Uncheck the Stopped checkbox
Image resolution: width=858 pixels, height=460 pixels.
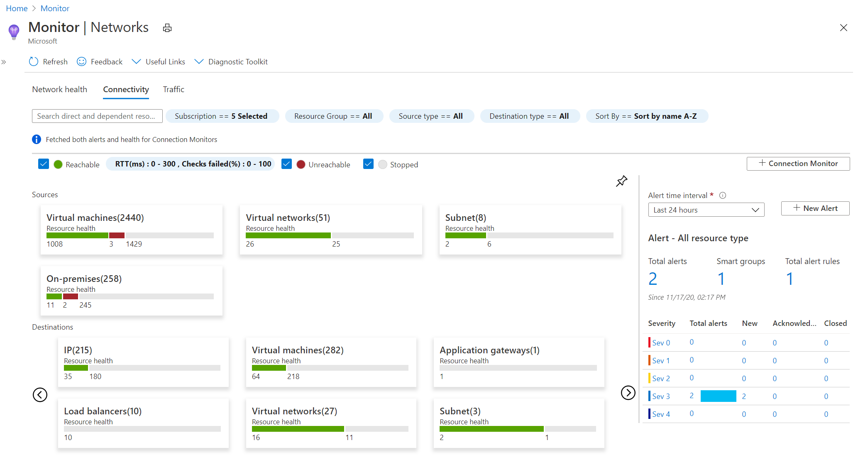pyautogui.click(x=368, y=164)
